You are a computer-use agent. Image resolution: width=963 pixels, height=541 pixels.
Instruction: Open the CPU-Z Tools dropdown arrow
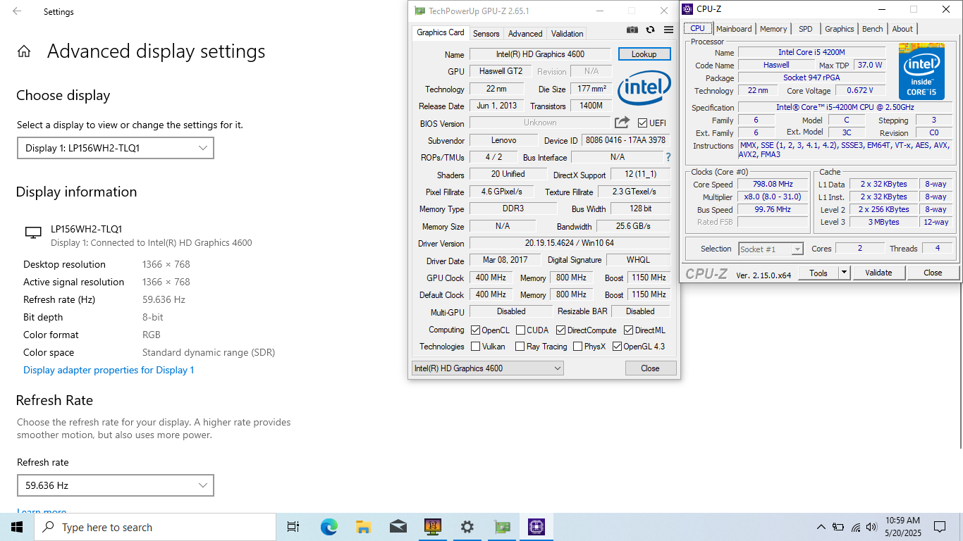845,273
